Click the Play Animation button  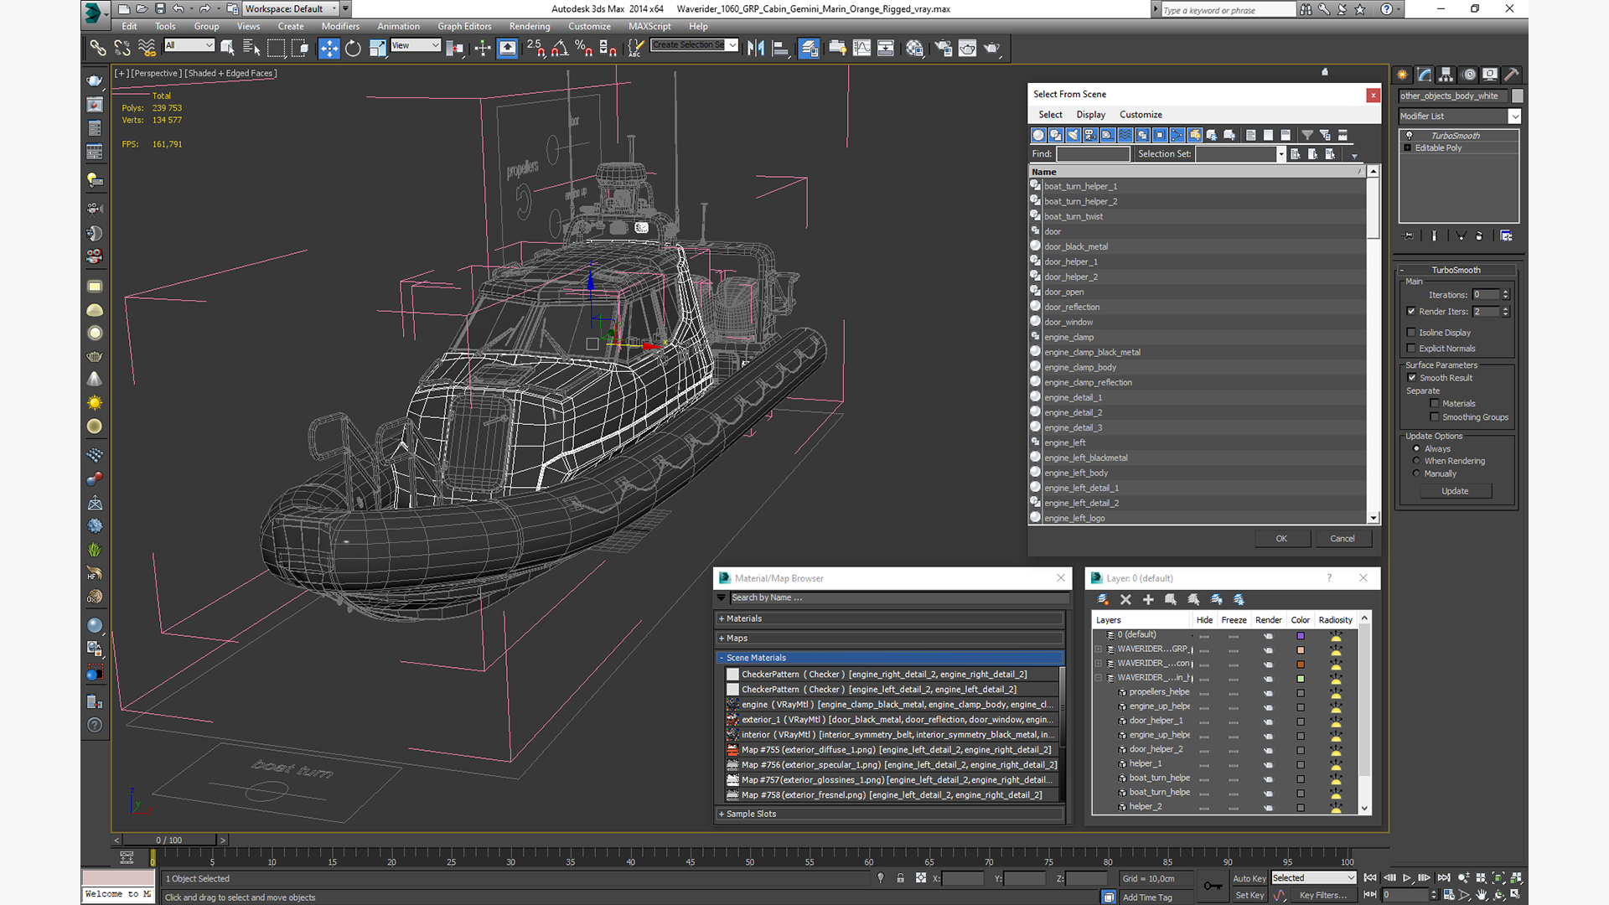(x=1407, y=878)
